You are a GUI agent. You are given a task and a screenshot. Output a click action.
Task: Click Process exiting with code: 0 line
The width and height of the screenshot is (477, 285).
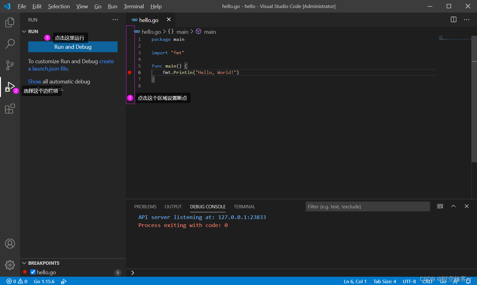[183, 225]
